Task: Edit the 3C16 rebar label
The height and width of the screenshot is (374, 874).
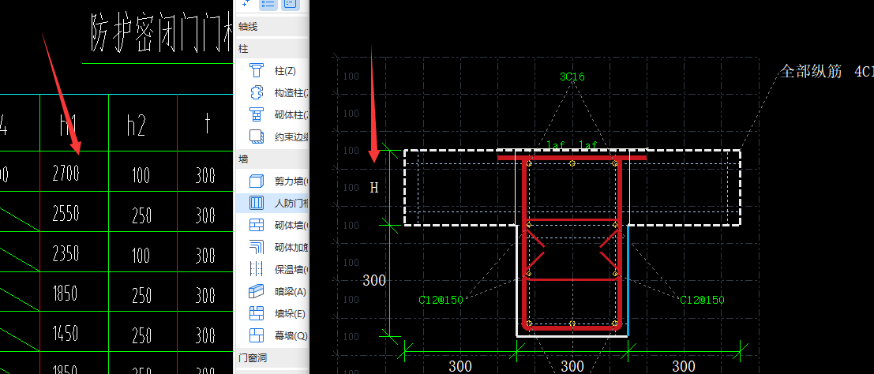Action: [x=572, y=77]
